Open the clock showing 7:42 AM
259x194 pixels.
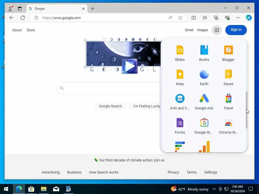[237, 189]
